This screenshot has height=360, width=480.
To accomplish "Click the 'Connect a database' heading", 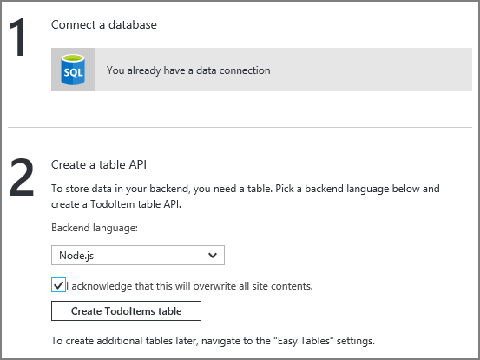I will click(x=104, y=24).
